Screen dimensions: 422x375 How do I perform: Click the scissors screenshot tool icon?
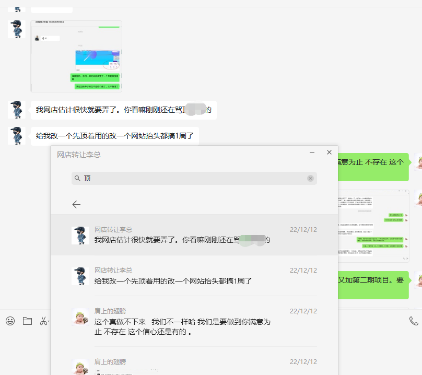tap(44, 321)
